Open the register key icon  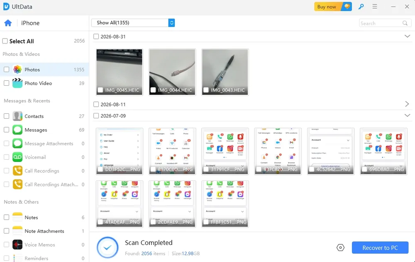pos(361,7)
